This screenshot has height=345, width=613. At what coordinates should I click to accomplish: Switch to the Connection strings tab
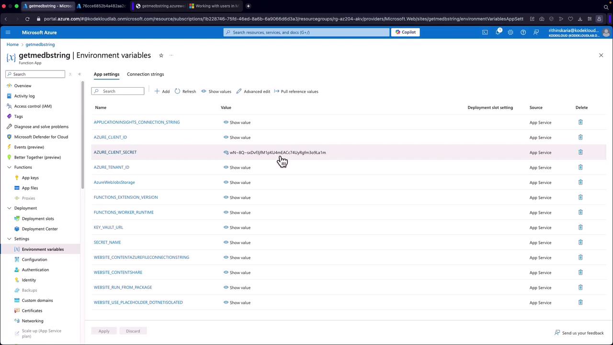click(145, 74)
